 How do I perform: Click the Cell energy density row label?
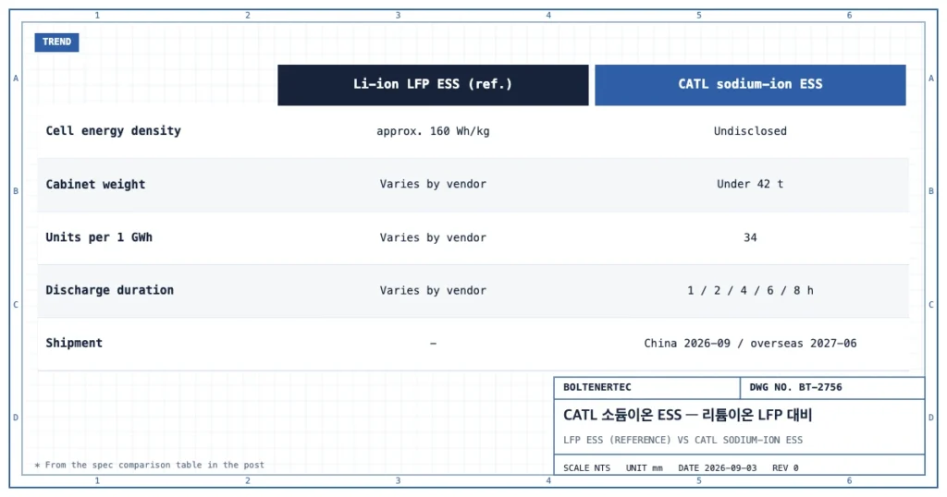point(114,131)
